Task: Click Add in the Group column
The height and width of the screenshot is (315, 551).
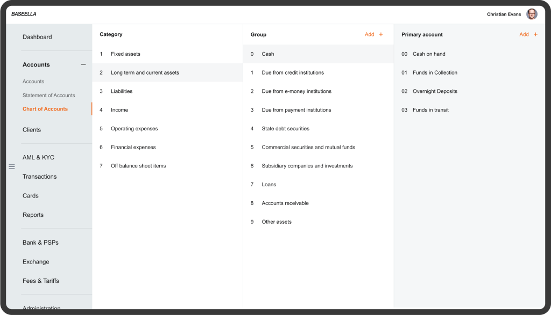Action: click(x=369, y=34)
